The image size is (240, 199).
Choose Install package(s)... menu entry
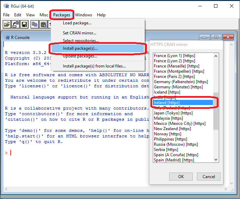point(98,48)
